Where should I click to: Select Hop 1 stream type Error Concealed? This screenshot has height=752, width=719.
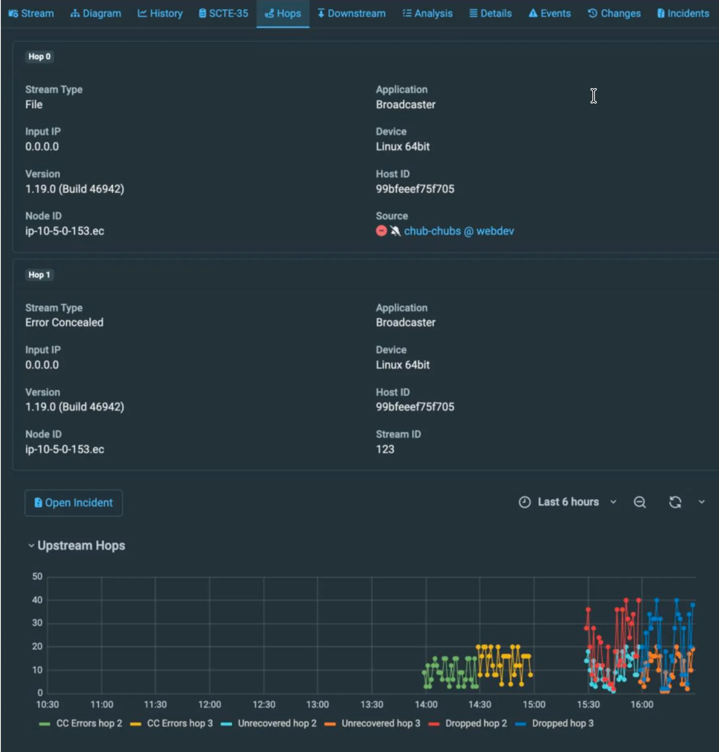64,322
